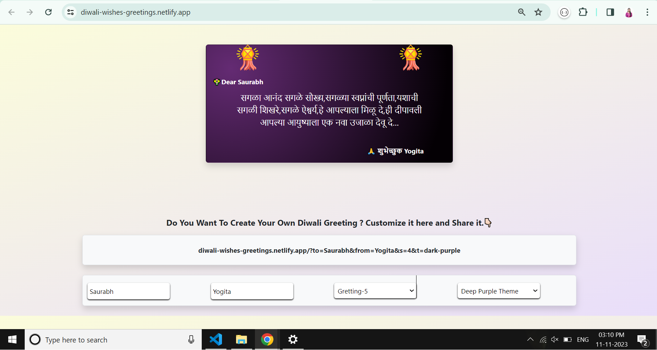Expand hidden icons in the system tray

530,339
